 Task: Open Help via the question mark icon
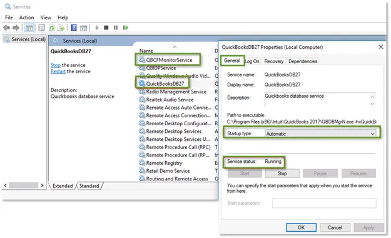coord(74,28)
